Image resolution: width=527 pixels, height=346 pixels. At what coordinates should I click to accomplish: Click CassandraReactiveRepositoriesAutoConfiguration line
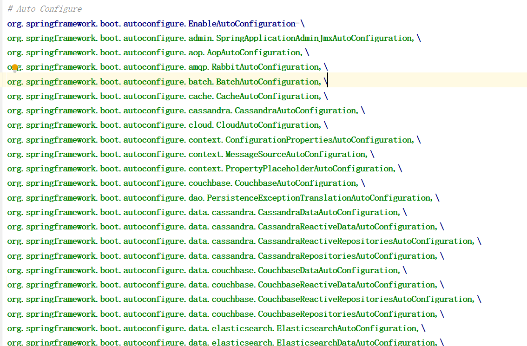coord(244,242)
